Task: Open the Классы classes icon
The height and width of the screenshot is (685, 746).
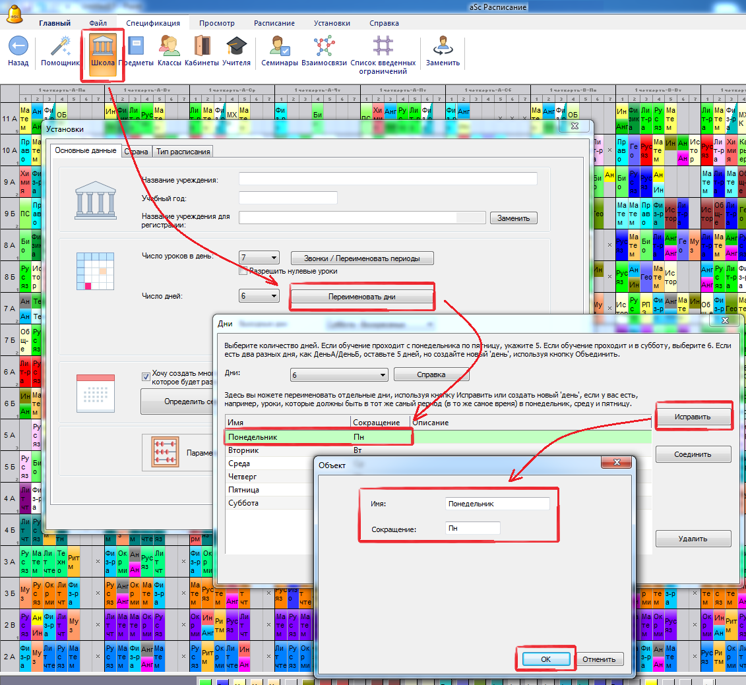Action: 170,47
